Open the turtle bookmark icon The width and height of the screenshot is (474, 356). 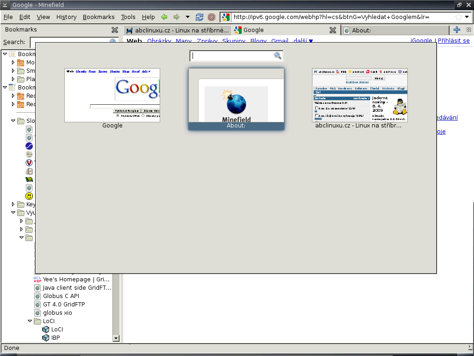[x=29, y=179]
